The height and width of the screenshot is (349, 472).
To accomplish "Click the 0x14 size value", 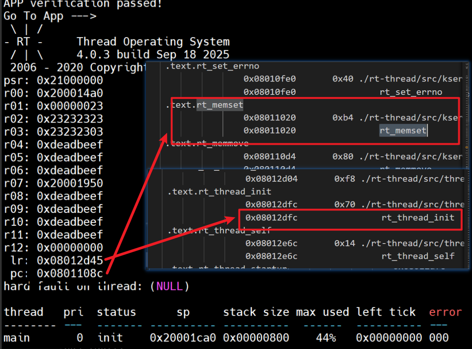I will tap(345, 243).
